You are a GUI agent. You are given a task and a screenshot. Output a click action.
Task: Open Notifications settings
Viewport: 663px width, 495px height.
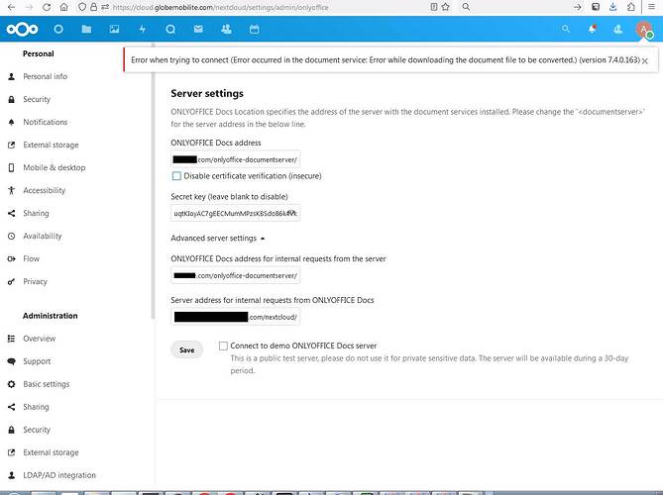click(46, 122)
